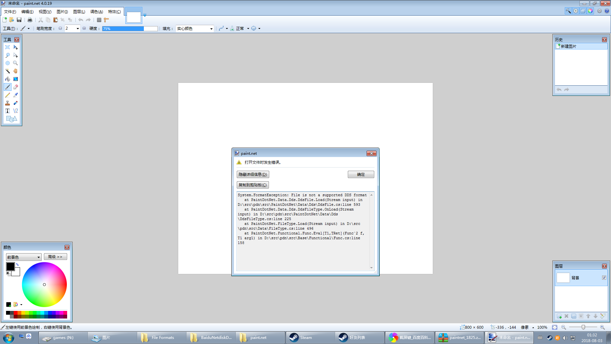This screenshot has width=611, height=344.
Task: Select the Eraser tool
Action: pos(16,87)
